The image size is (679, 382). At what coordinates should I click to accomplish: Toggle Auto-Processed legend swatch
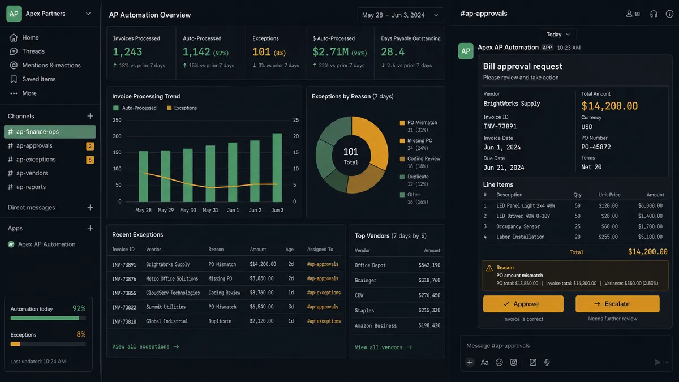click(116, 108)
